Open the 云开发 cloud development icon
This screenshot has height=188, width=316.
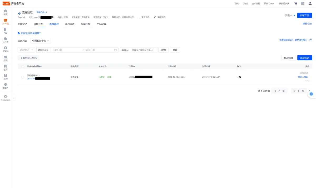pos(6,40)
